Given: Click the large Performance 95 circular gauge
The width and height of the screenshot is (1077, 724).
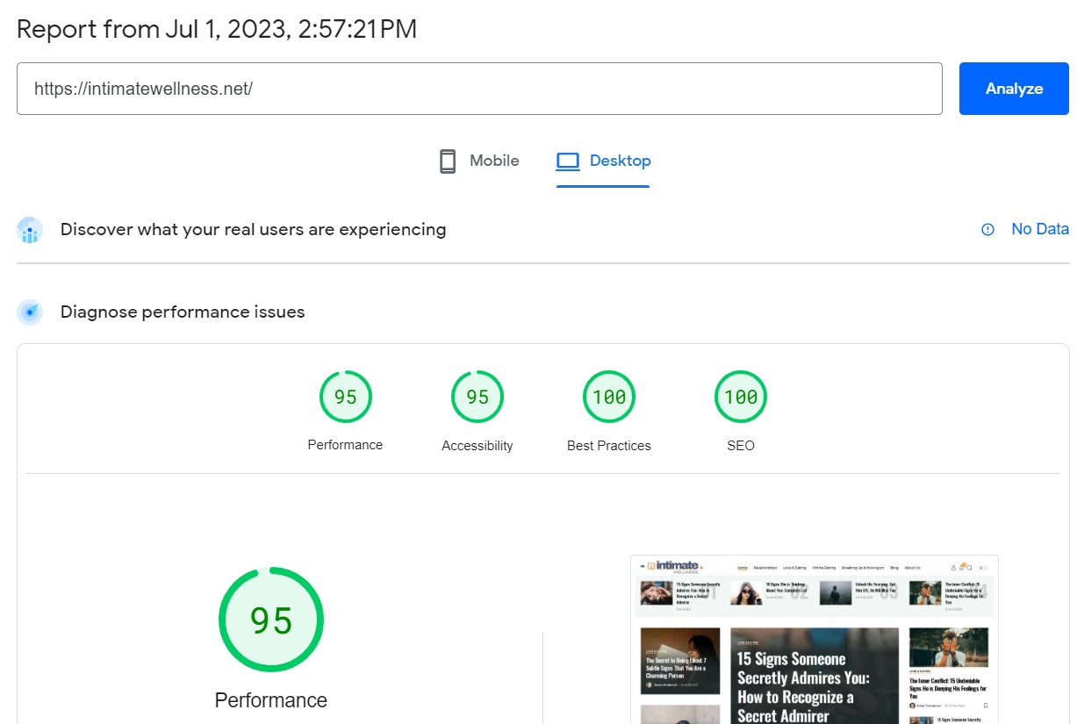Looking at the screenshot, I should click(x=270, y=619).
